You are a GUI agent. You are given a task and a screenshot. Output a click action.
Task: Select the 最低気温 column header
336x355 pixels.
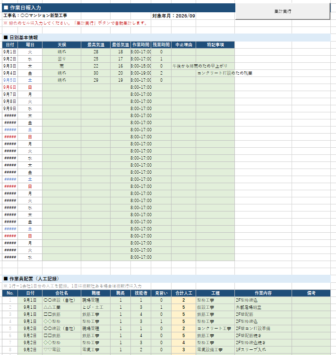pos(121,45)
